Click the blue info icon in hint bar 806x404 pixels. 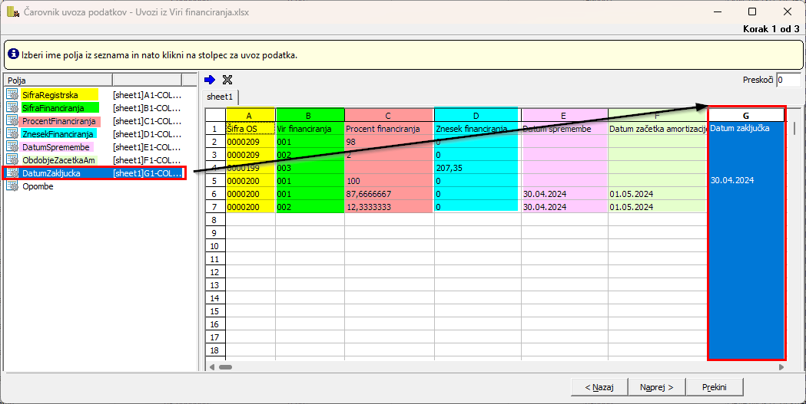pyautogui.click(x=13, y=54)
